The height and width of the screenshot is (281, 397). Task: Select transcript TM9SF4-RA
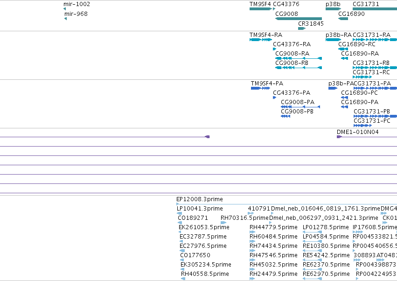click(x=266, y=35)
